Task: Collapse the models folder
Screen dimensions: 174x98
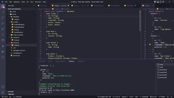Action: (15, 22)
